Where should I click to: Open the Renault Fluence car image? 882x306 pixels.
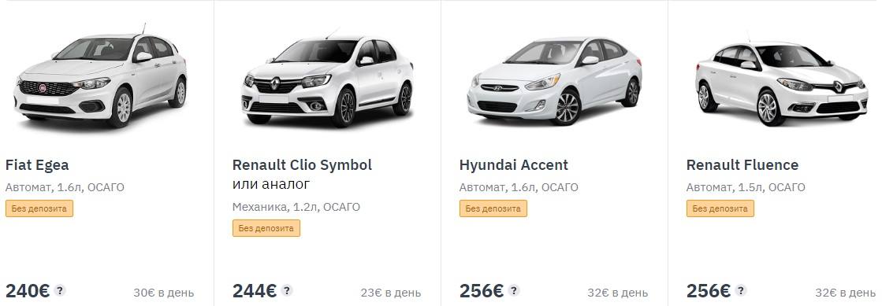pos(782,80)
